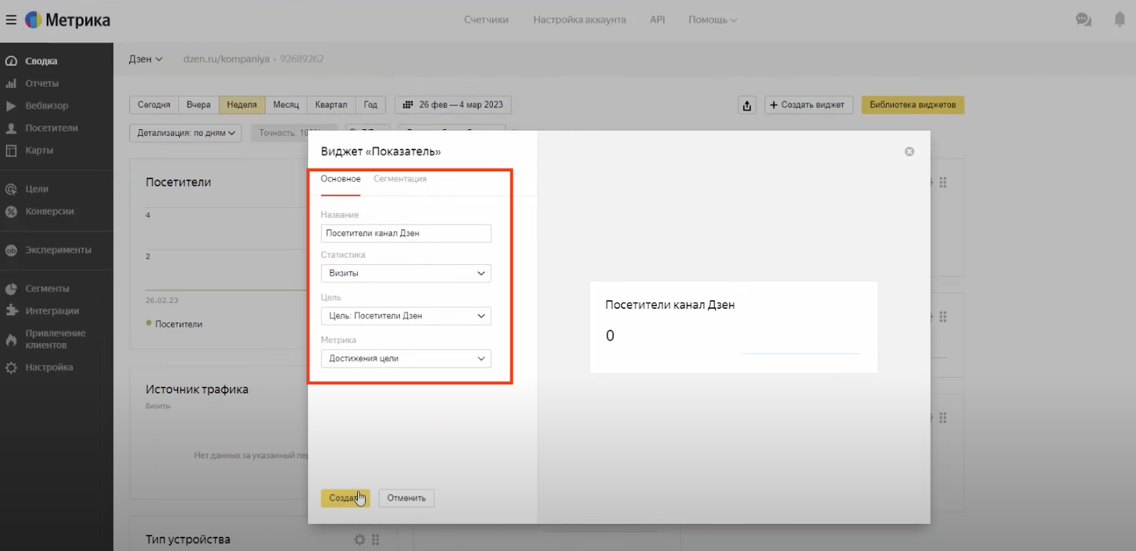Image resolution: width=1136 pixels, height=551 pixels.
Task: Open the notifications bell icon
Action: [x=1120, y=20]
